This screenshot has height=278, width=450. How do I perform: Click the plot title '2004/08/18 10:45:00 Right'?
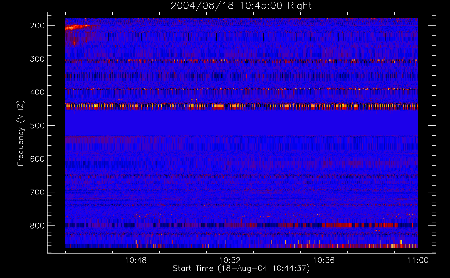tap(241, 6)
